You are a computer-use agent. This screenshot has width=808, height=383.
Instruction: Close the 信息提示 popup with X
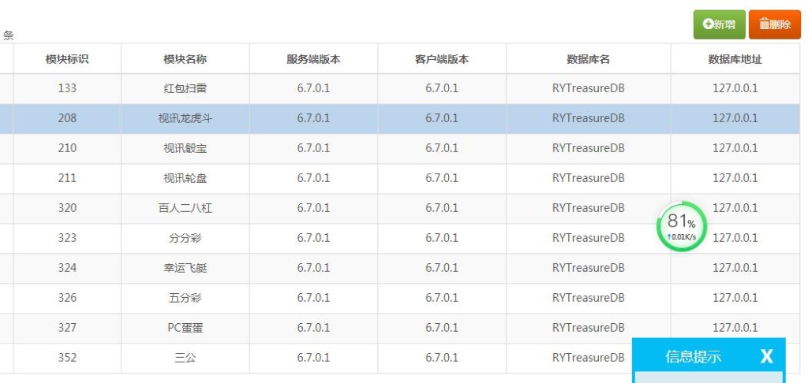(x=766, y=356)
